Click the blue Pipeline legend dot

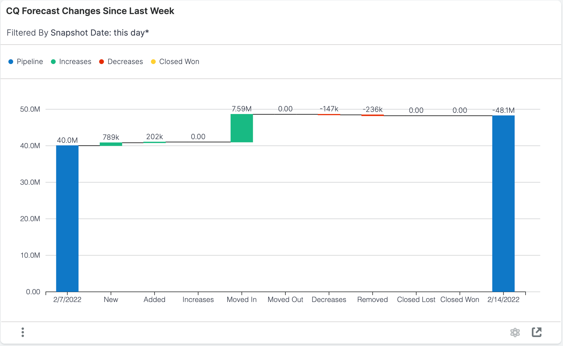(11, 61)
